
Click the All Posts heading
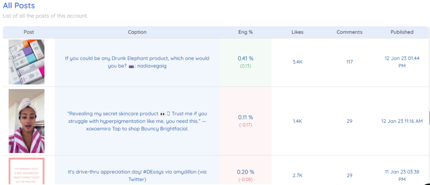pos(19,5)
